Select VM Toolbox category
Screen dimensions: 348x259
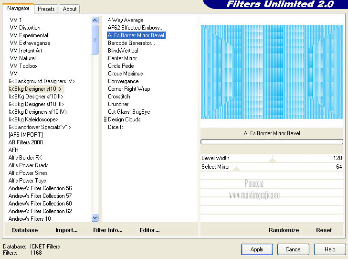(x=23, y=66)
